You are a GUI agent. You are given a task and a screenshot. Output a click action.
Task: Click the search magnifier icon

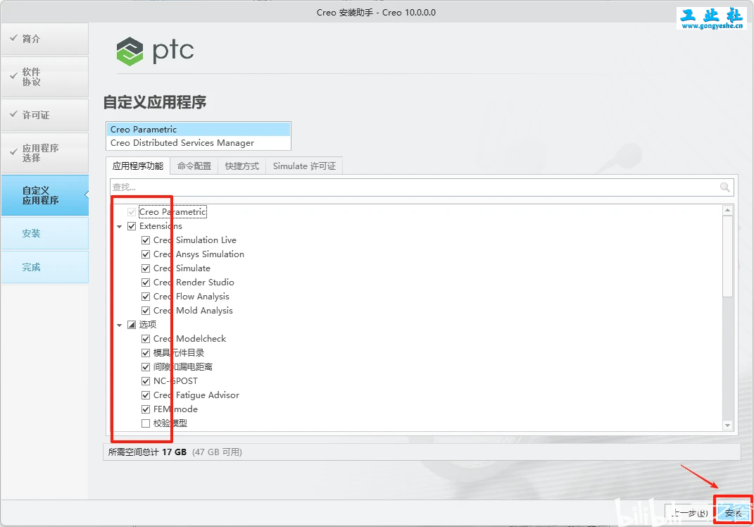tap(724, 187)
